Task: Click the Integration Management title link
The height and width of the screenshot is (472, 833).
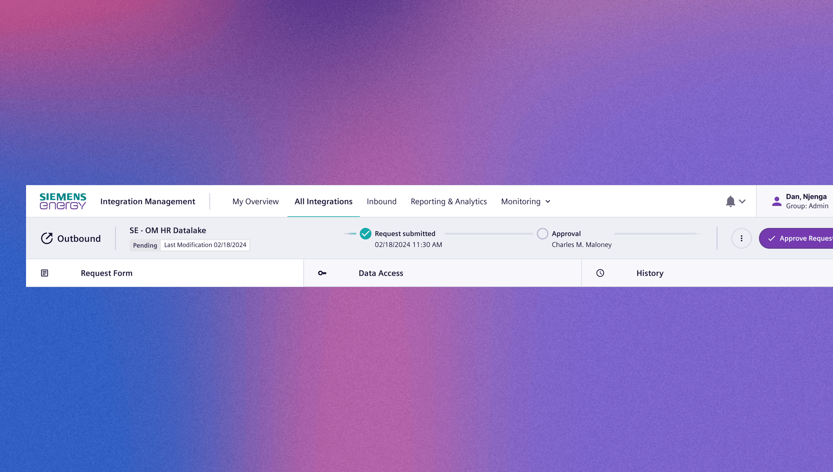Action: tap(148, 202)
